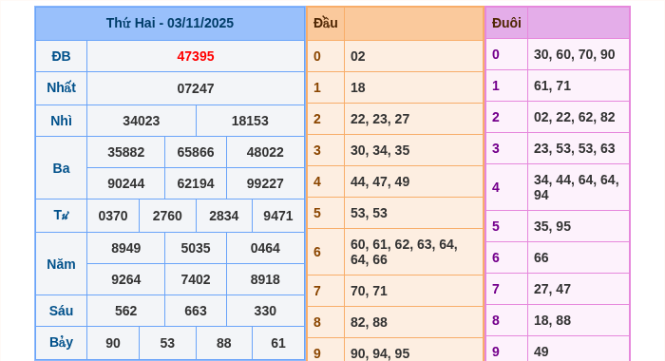The width and height of the screenshot is (665, 361).
Task: Click the ĐB row label
Action: 61,56
